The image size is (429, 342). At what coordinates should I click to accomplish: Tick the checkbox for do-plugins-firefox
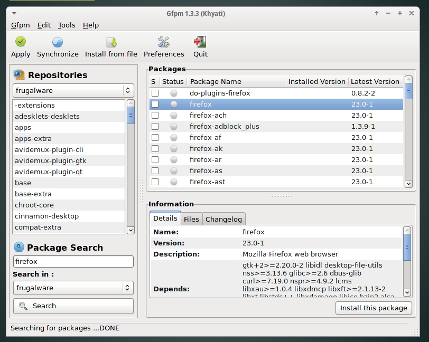pos(155,93)
